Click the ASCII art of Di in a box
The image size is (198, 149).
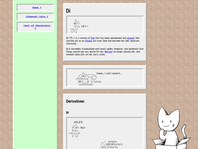pyautogui.click(x=88, y=79)
